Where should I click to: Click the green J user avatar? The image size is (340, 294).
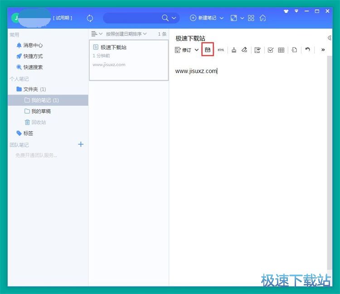(15, 18)
